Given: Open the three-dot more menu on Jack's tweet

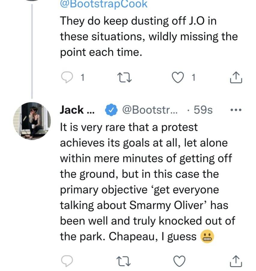Looking at the screenshot, I should tap(236, 110).
